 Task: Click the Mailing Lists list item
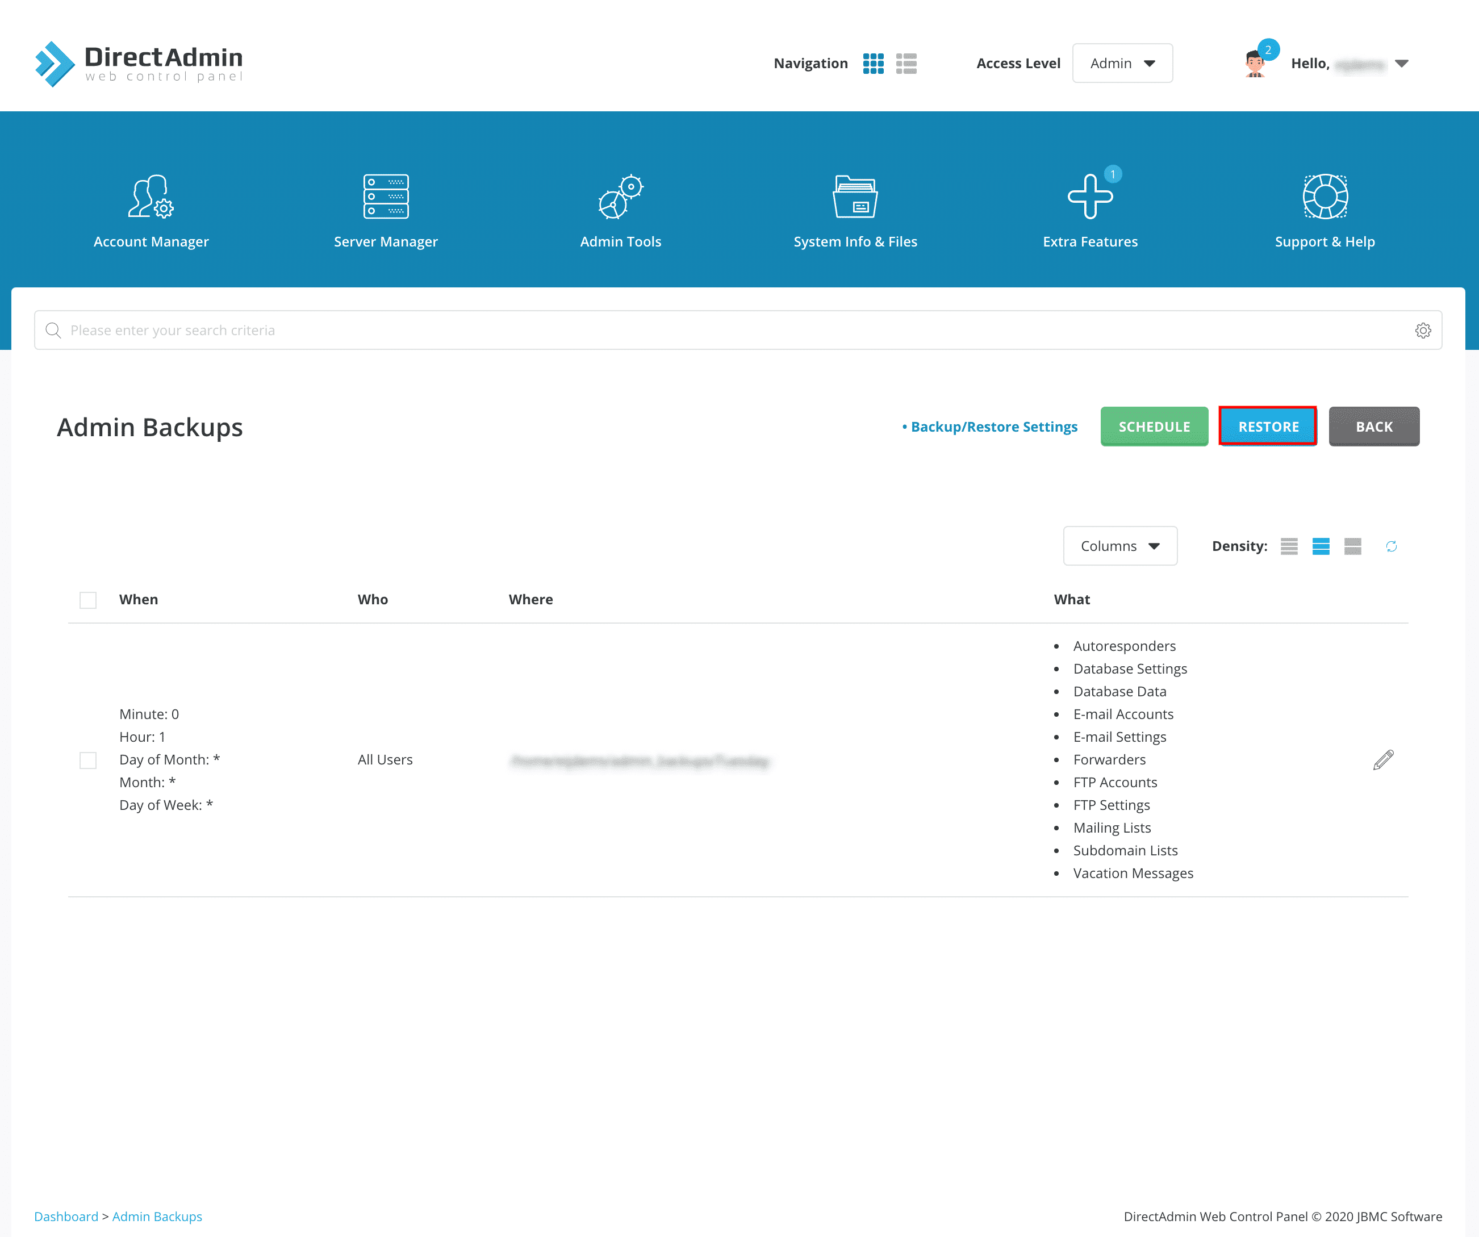click(1112, 828)
